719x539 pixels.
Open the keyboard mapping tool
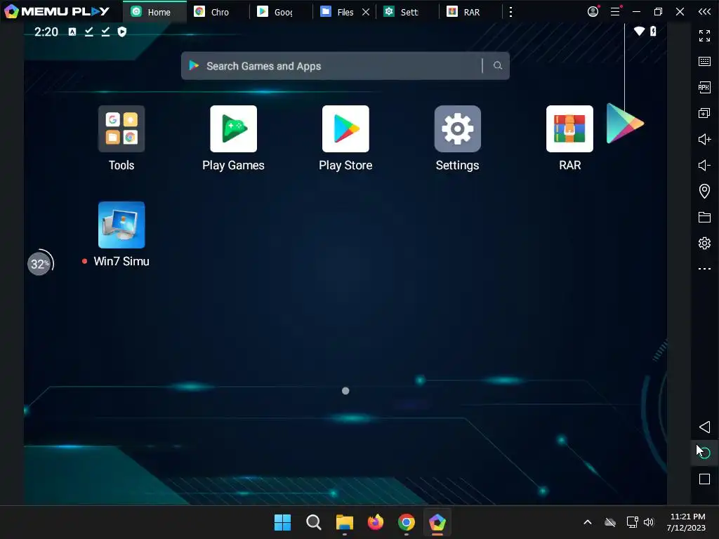click(704, 62)
